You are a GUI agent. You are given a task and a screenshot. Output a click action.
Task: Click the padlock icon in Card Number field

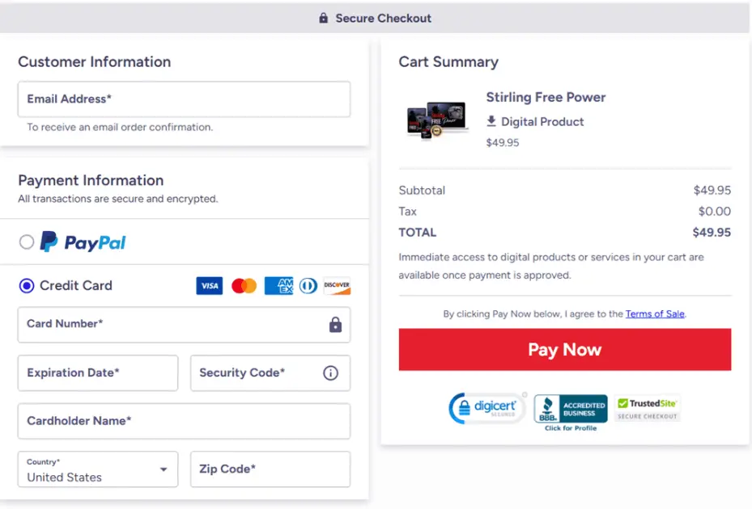pyautogui.click(x=335, y=325)
